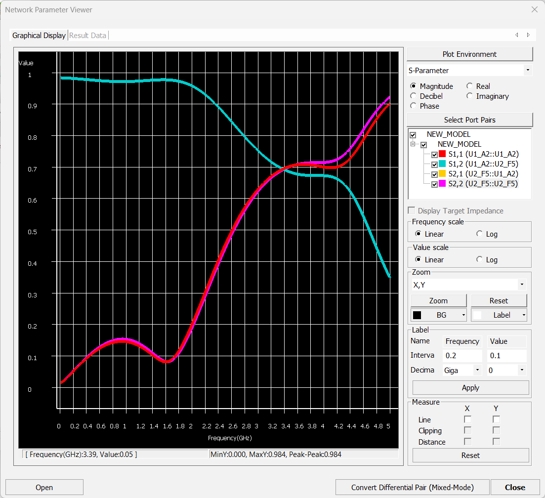Select the Graphical Display tab
The height and width of the screenshot is (498, 545).
click(x=39, y=36)
